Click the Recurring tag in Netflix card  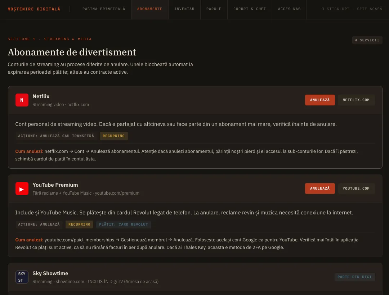113,136
